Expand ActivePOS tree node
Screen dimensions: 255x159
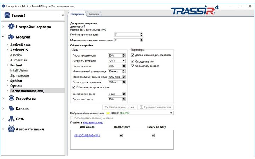click(7, 50)
